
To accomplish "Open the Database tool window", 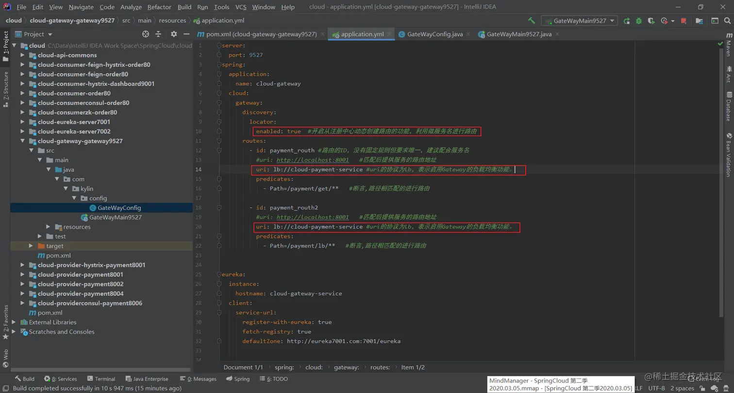I will click(728, 106).
